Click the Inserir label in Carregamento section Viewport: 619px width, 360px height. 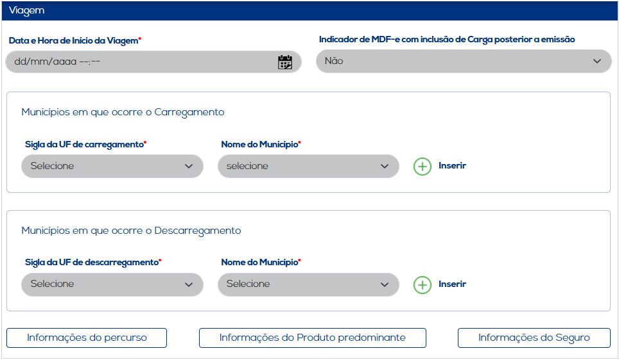(452, 165)
